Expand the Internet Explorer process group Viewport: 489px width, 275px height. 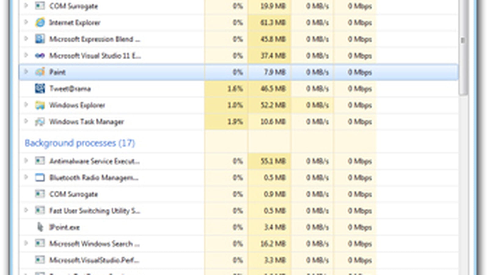coord(26,22)
